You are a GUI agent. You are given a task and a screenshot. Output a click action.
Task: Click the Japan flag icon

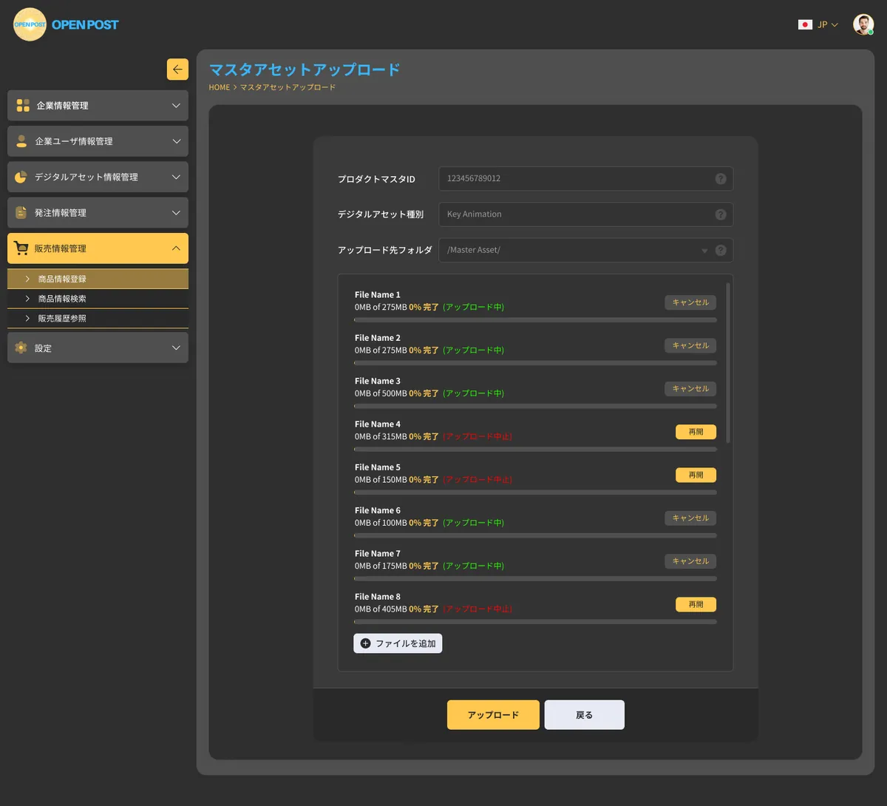pyautogui.click(x=805, y=24)
